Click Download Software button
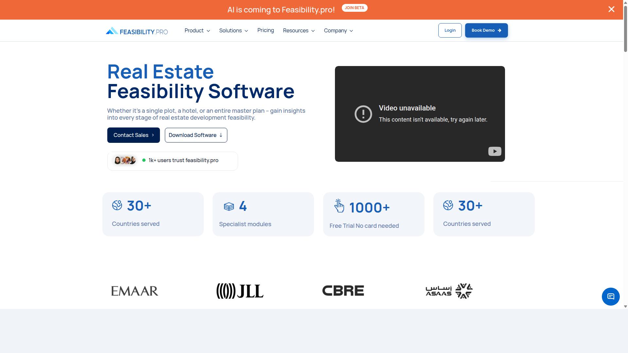This screenshot has width=628, height=353. tap(196, 135)
